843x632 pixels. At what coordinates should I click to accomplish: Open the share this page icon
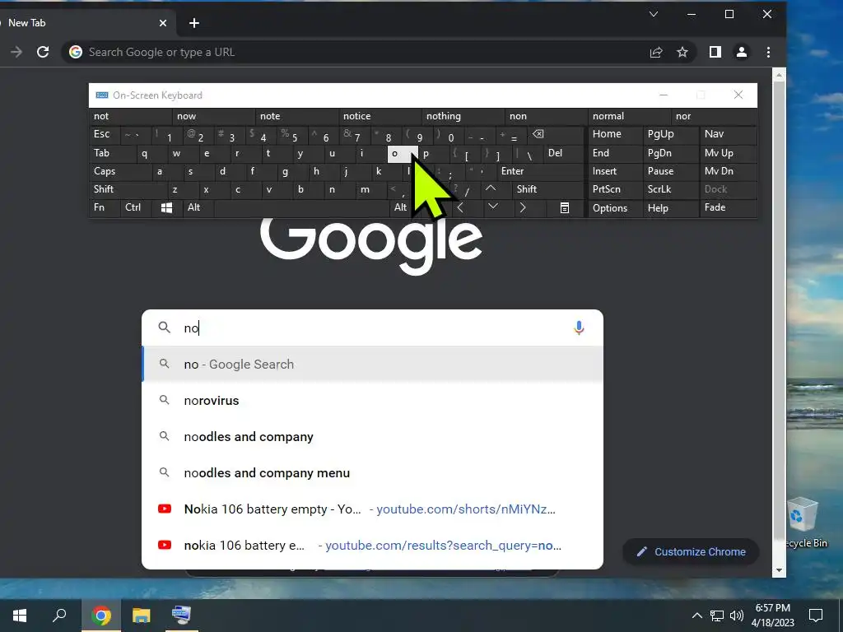point(656,52)
